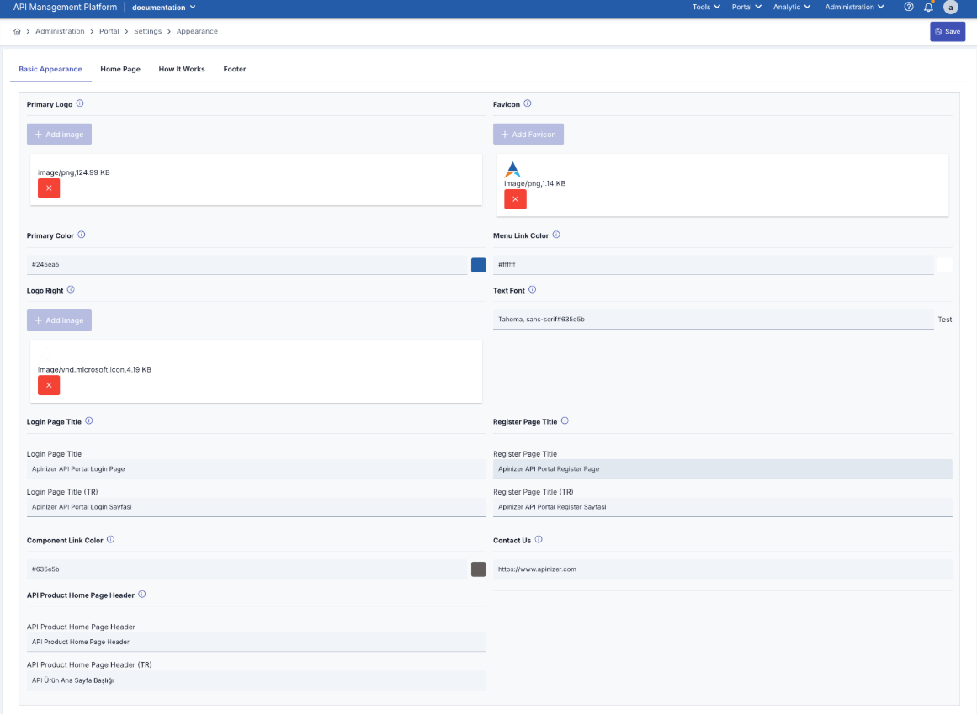Click info icon next to Text Font

click(x=533, y=290)
